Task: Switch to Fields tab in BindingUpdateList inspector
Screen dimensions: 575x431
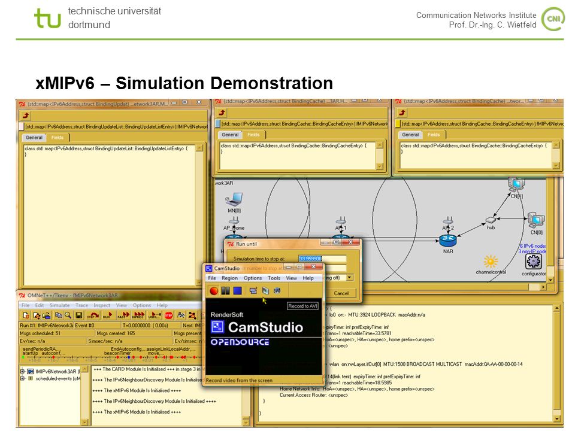Action: 57,138
